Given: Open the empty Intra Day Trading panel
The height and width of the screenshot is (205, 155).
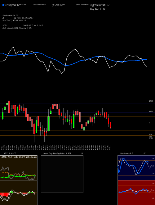Looking at the screenshot, I should tap(62, 174).
